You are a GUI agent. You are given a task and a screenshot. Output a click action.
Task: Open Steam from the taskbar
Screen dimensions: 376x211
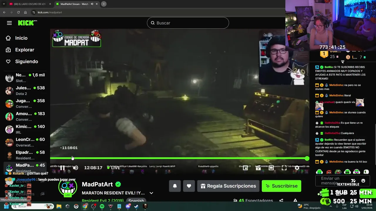136,206
